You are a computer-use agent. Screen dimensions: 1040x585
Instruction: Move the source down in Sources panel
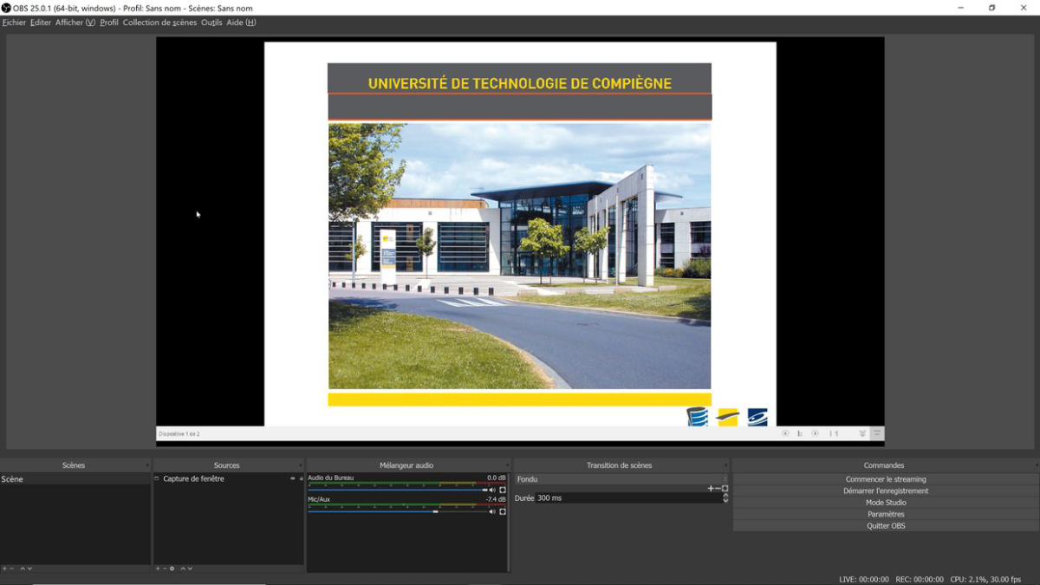(x=190, y=569)
